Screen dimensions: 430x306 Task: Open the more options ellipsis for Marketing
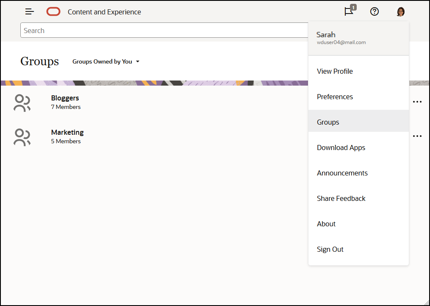pyautogui.click(x=417, y=136)
